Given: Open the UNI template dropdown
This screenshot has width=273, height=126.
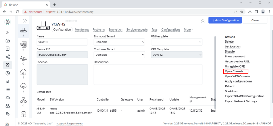Looking at the screenshot, I should tap(176, 42).
